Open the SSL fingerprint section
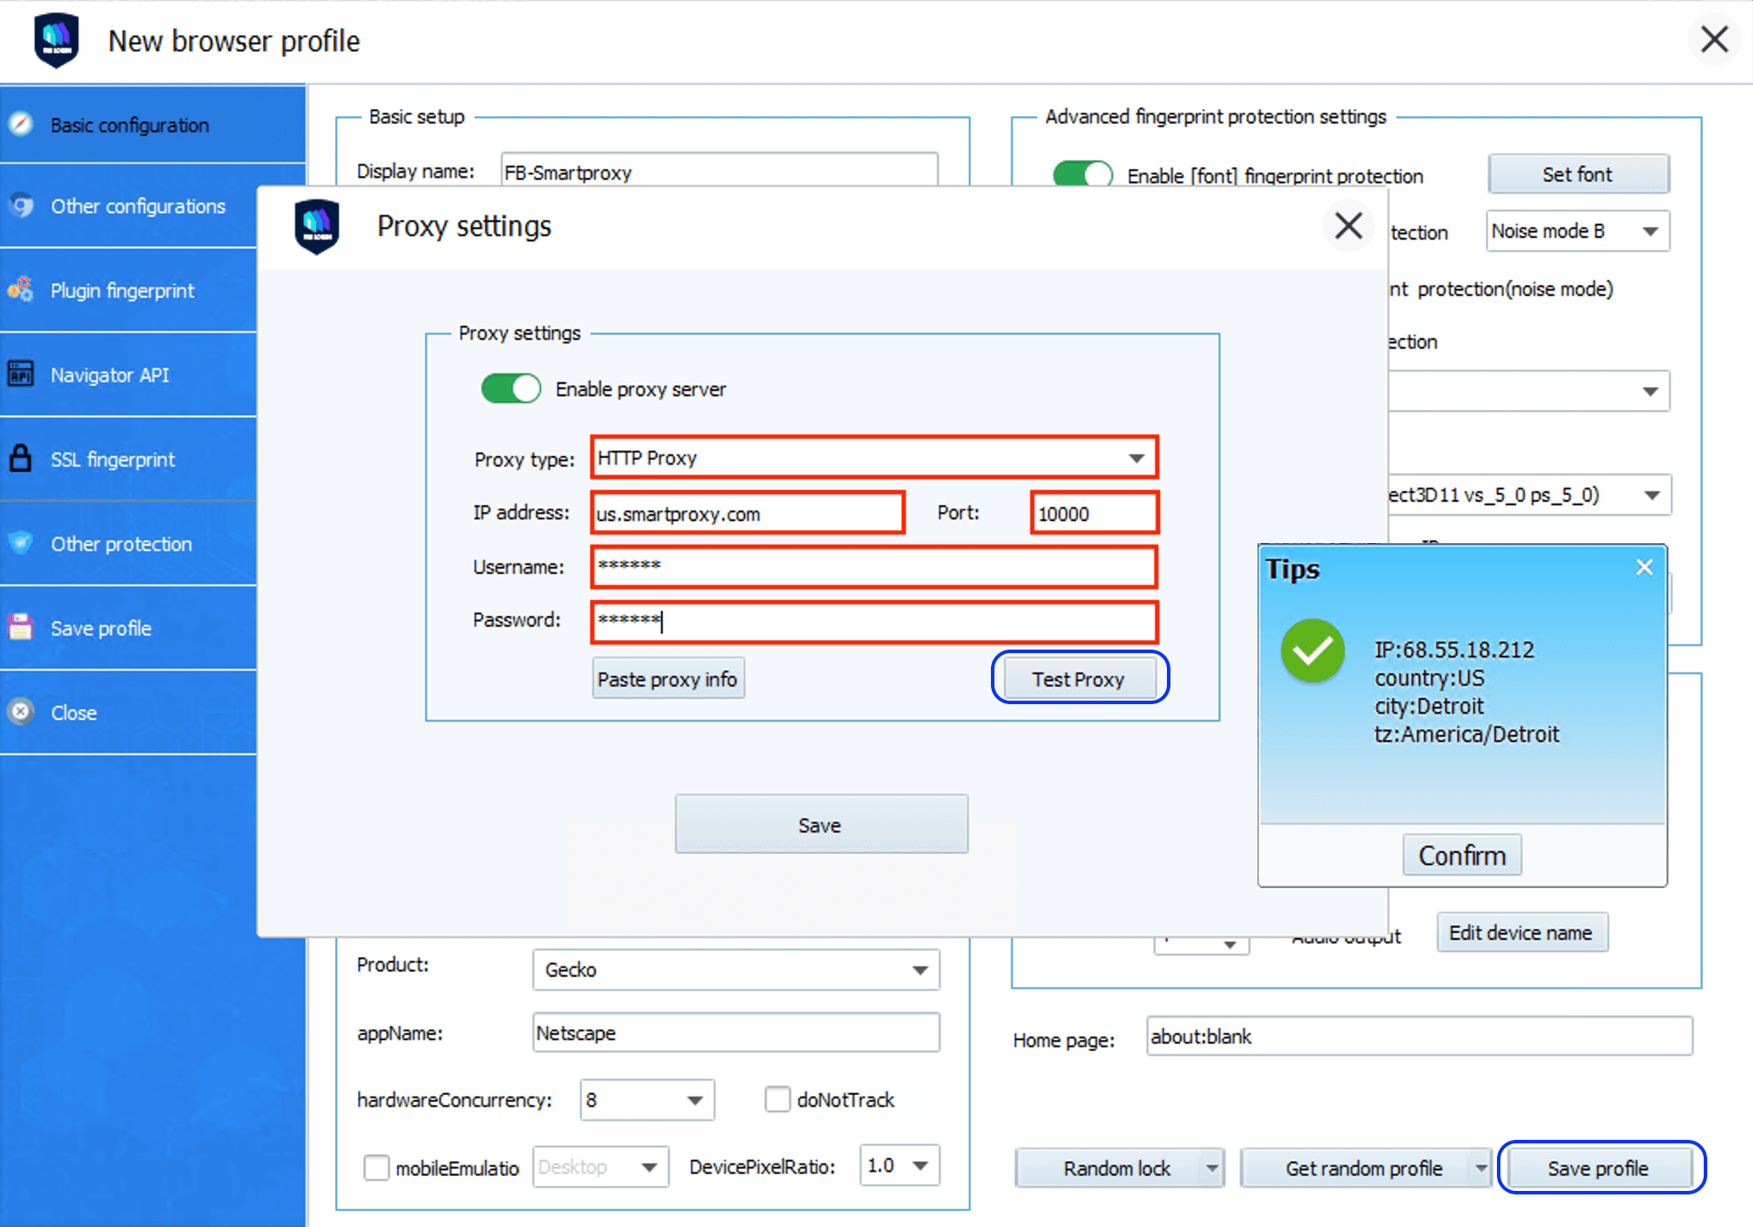1753x1227 pixels. pyautogui.click(x=128, y=459)
